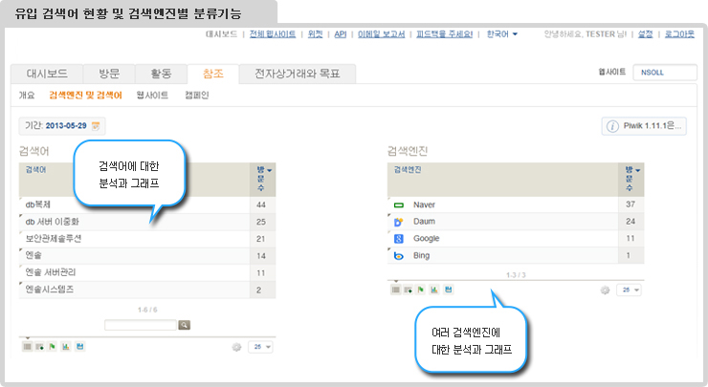Expand the 한국어 language dropdown
The image size is (708, 387).
point(501,34)
